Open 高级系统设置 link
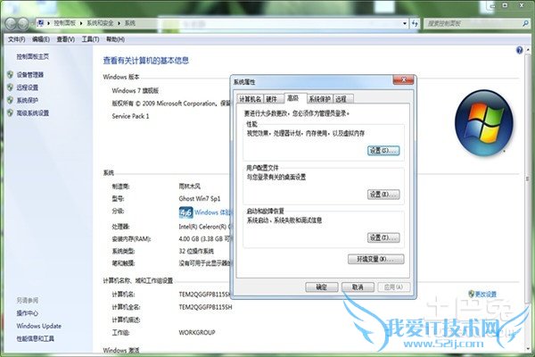535x357 pixels. tap(33, 112)
